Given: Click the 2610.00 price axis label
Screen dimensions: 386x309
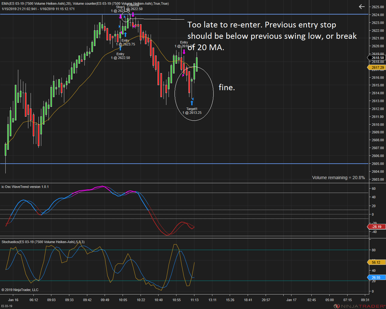Looking at the screenshot, I should pyautogui.click(x=377, y=125).
